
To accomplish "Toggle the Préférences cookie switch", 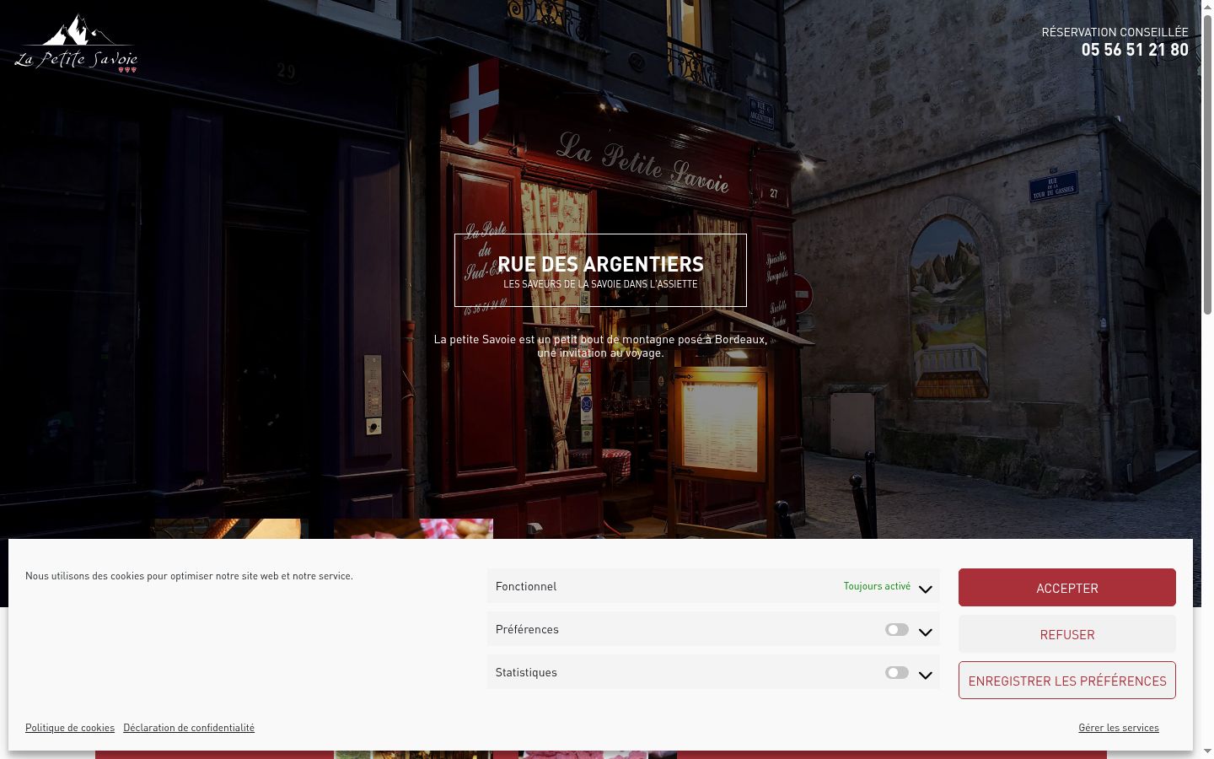I will coord(897,630).
